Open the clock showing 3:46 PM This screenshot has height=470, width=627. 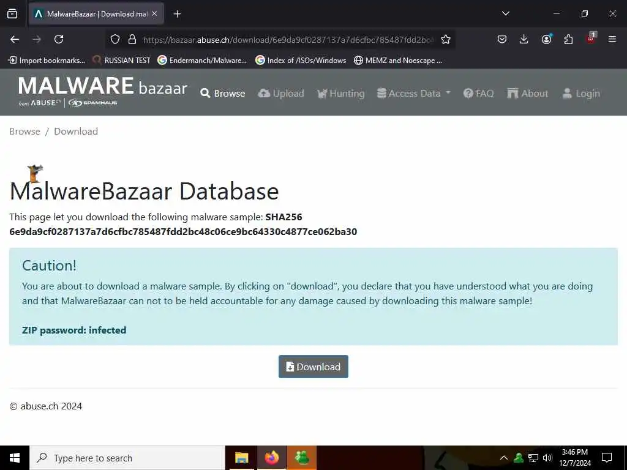click(574, 458)
